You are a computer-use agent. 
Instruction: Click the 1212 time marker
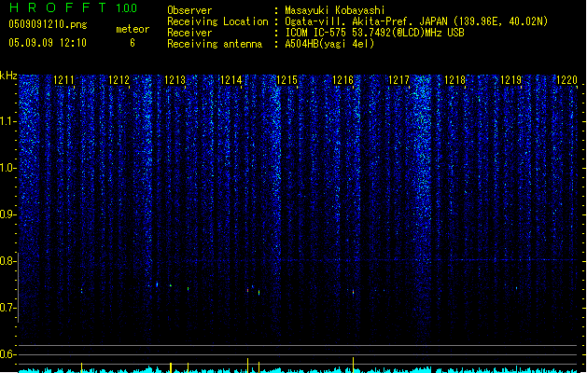119,80
